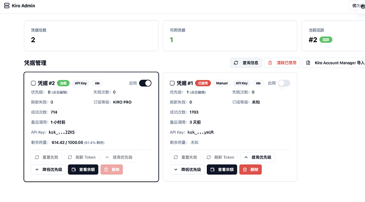Click 重置失败 for credential #2
Image resolution: width=365 pixels, height=202 pixels.
(47, 157)
